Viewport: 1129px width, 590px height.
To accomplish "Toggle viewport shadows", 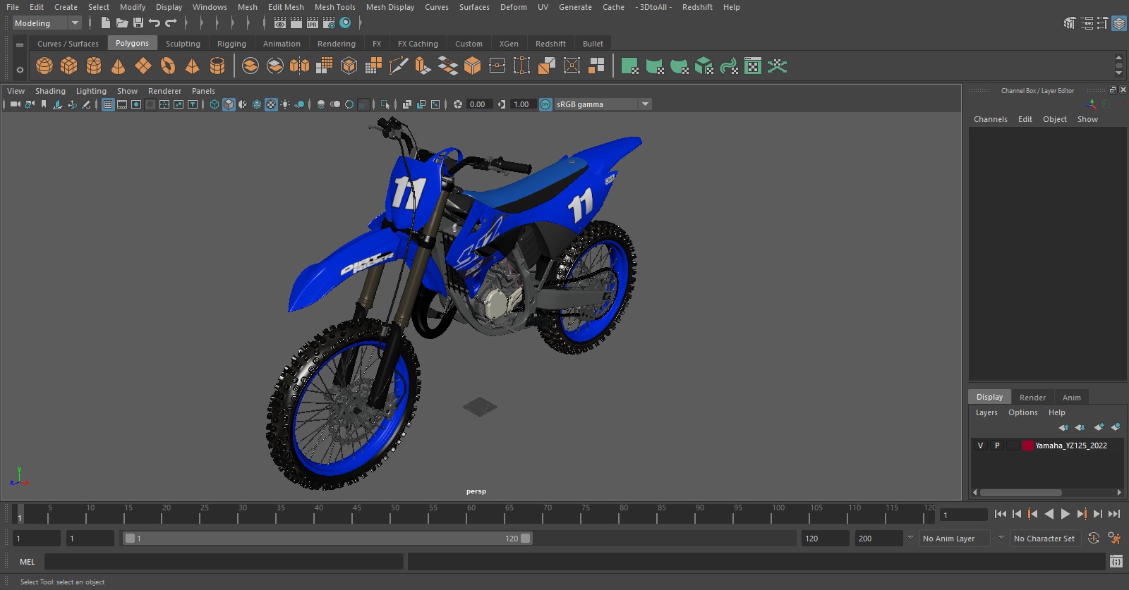I will point(299,104).
